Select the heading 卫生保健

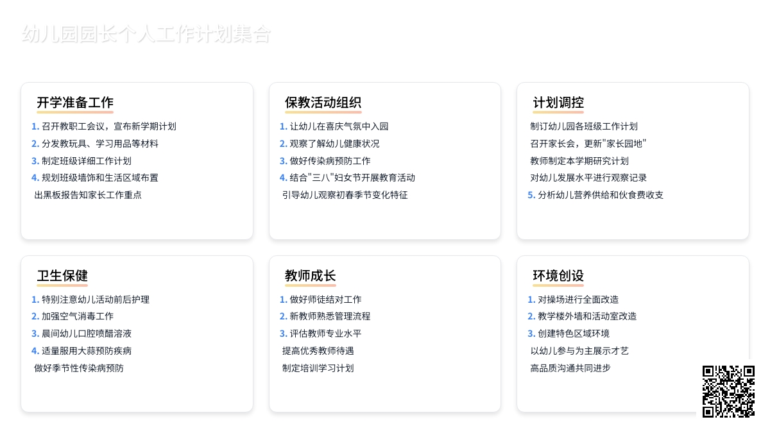point(62,276)
